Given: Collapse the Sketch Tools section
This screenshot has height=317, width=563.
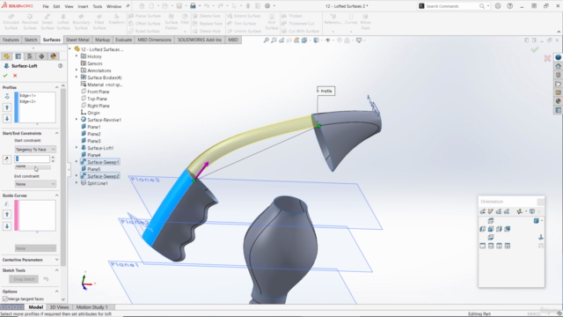Looking at the screenshot, I should (56, 270).
